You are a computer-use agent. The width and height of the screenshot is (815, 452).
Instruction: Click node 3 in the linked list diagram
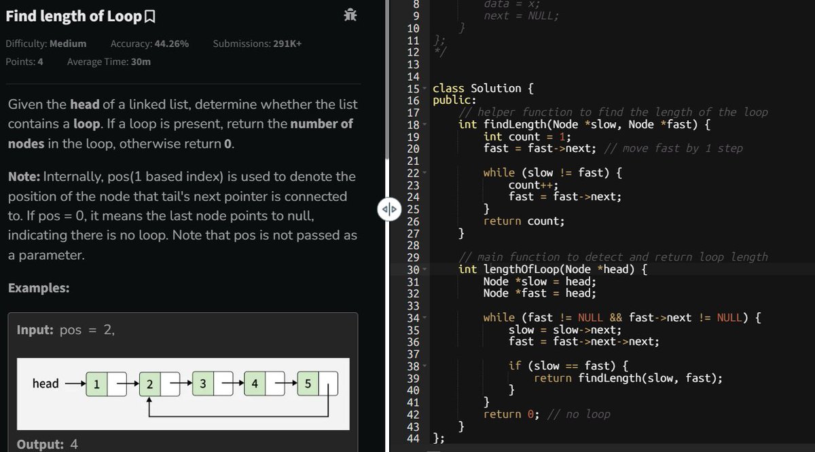(x=203, y=383)
